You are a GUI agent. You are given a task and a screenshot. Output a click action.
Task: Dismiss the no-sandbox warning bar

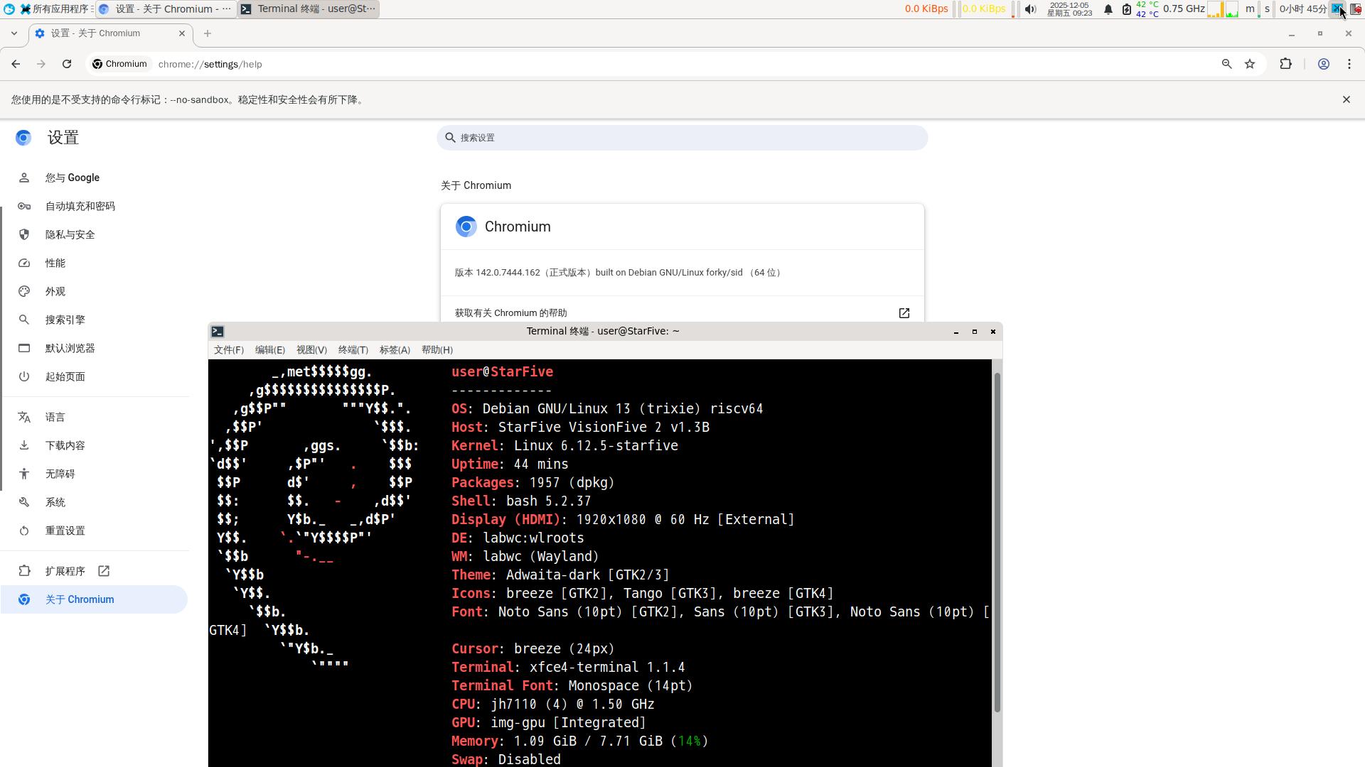(1346, 99)
